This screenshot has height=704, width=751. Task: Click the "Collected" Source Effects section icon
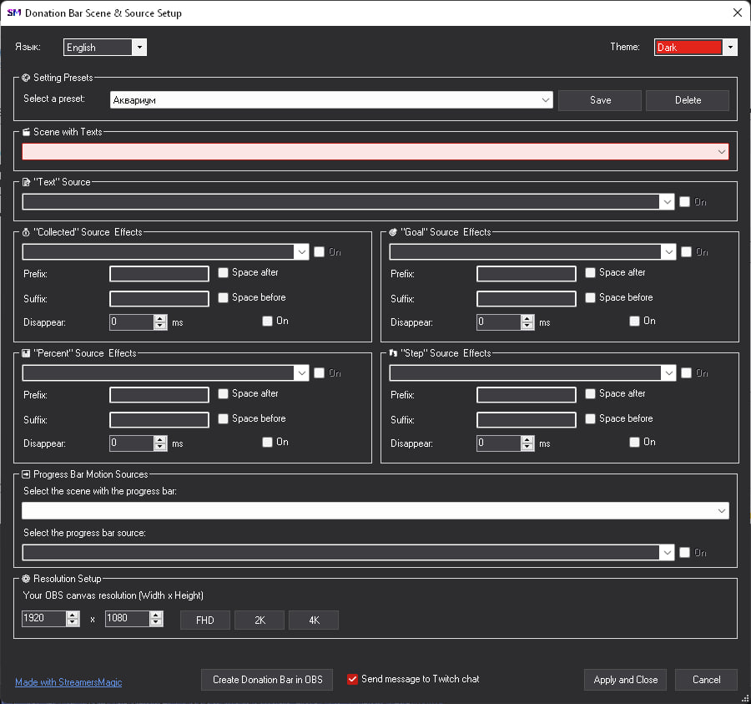26,232
